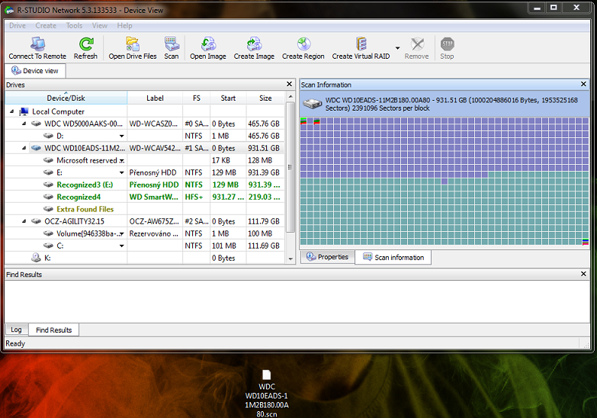Click the Start column header
This screenshot has width=597, height=418.
(228, 98)
